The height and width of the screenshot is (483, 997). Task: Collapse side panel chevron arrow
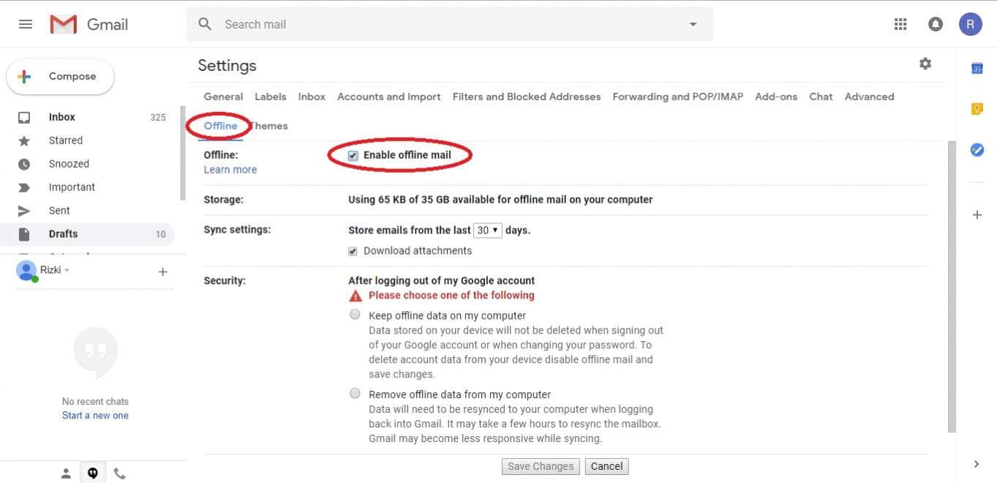pyautogui.click(x=977, y=464)
